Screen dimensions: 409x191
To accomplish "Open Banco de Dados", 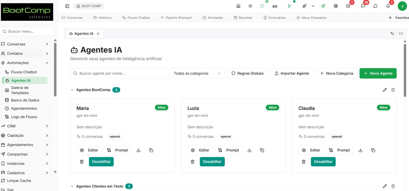I will [x=25, y=100].
